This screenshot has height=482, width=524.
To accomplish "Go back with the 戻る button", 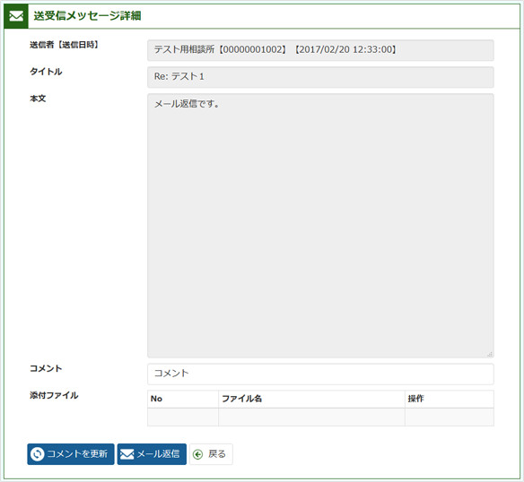I will 211,454.
